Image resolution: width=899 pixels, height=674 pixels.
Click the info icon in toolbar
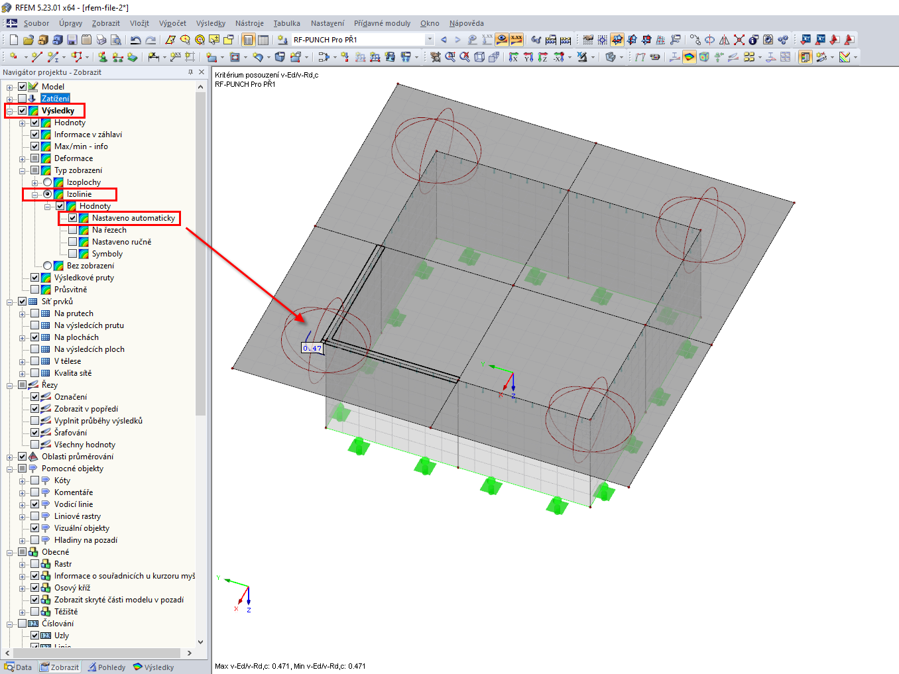[x=754, y=40]
